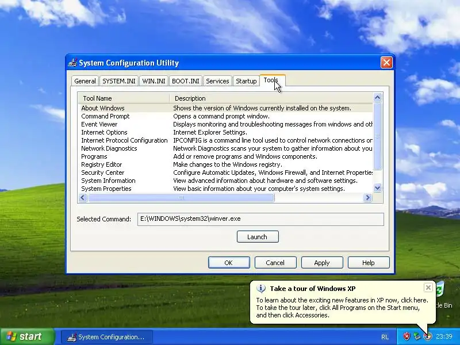This screenshot has height=345, width=460.
Task: Click the green hardware tray icon
Action: point(417,336)
